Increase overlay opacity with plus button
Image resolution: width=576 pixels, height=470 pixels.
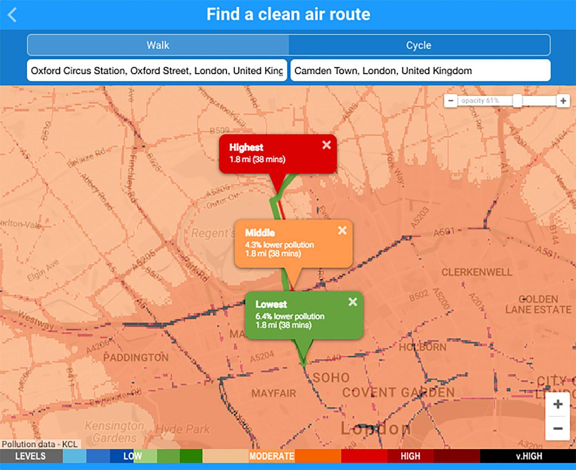(x=563, y=101)
